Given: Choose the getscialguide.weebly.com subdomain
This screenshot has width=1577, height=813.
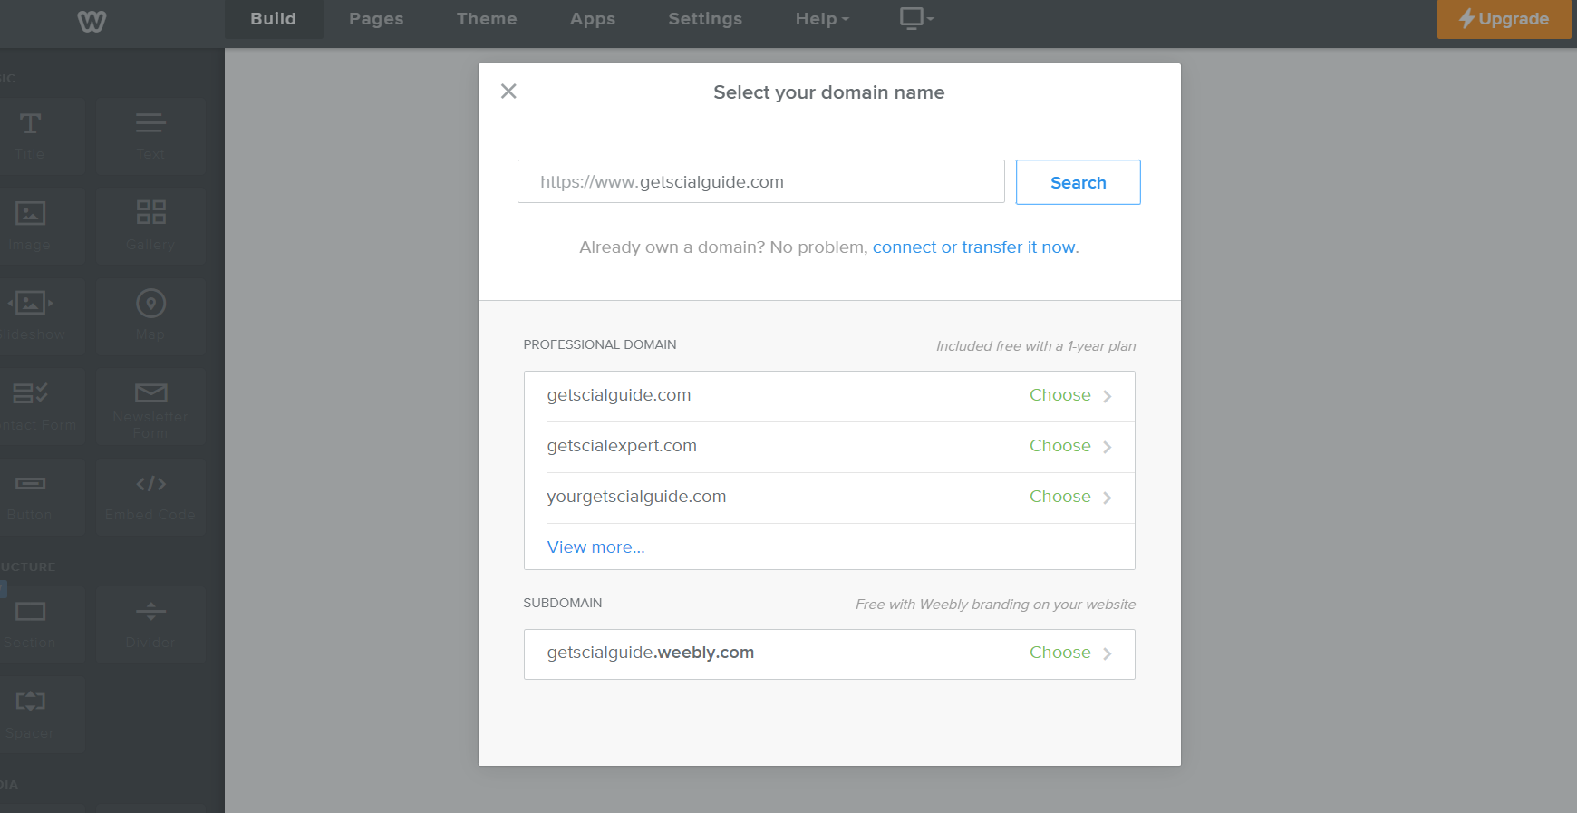Looking at the screenshot, I should (x=1070, y=653).
